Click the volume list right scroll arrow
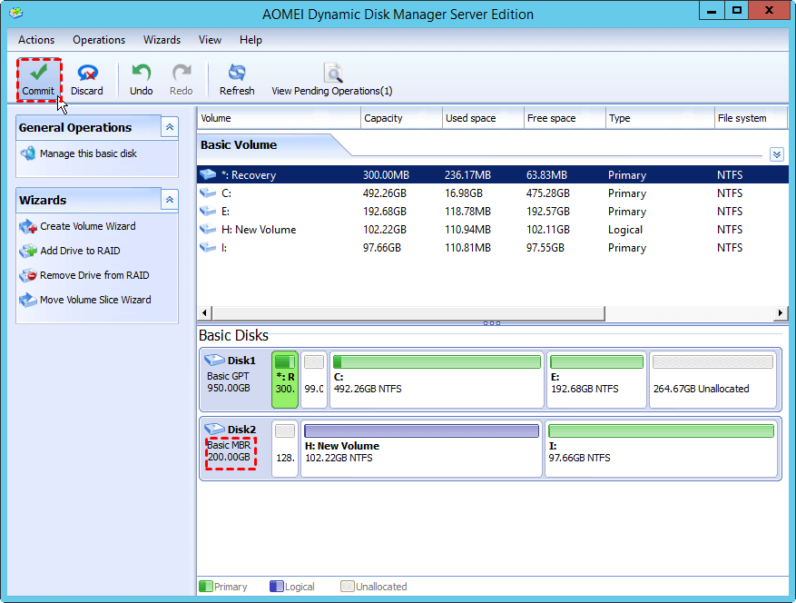796x603 pixels. [781, 313]
